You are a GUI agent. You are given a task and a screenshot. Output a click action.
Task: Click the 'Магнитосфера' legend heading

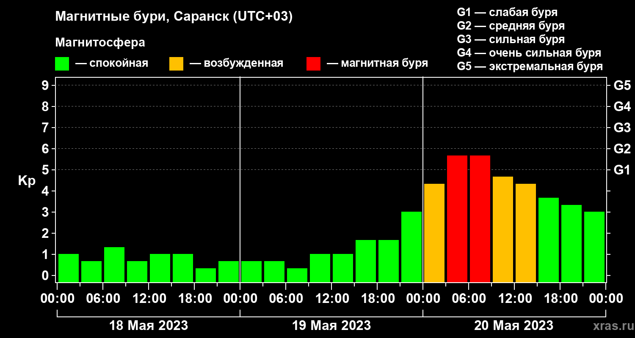pos(100,43)
